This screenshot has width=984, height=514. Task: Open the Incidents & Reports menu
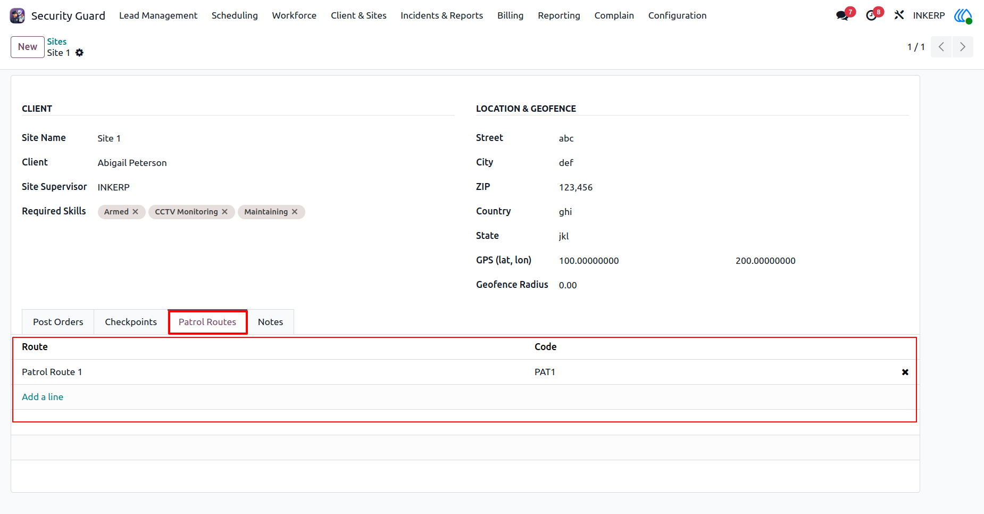point(441,15)
